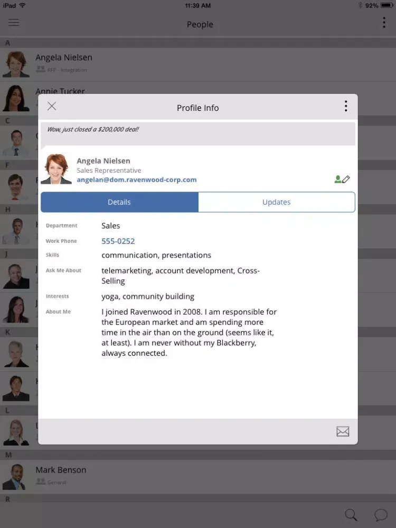Tap the magnifying glass search icon
396x528 pixels.
351,515
